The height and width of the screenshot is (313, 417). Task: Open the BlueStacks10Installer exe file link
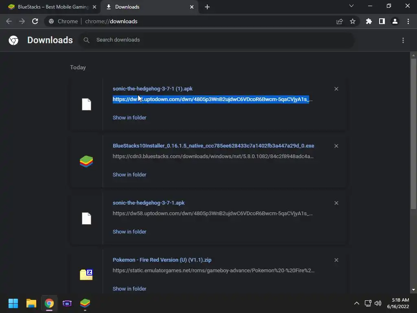point(213,146)
